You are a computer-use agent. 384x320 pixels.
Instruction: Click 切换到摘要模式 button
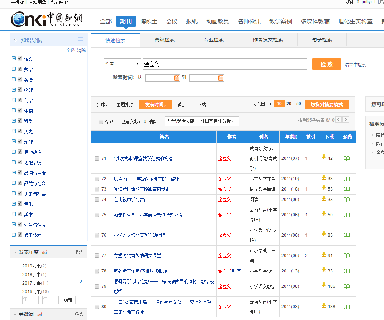(x=327, y=104)
